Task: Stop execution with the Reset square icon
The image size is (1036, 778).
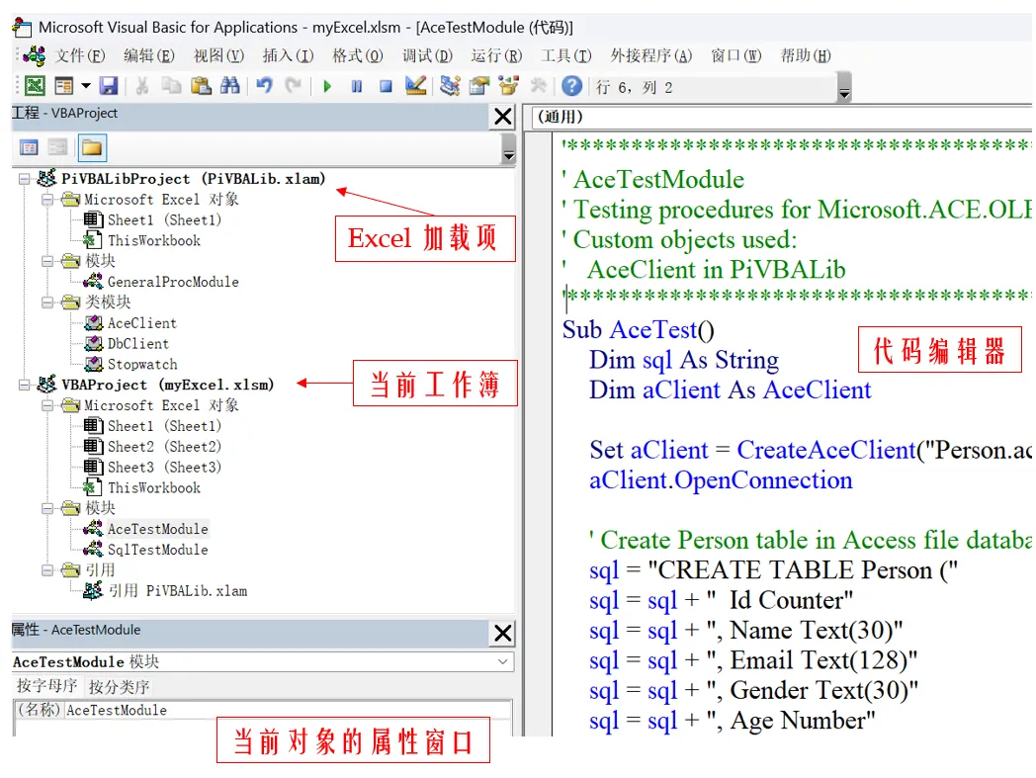Action: coord(386,87)
